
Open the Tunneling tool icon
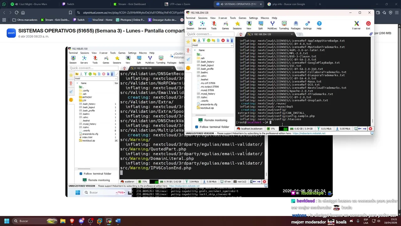pyautogui.click(x=284, y=25)
